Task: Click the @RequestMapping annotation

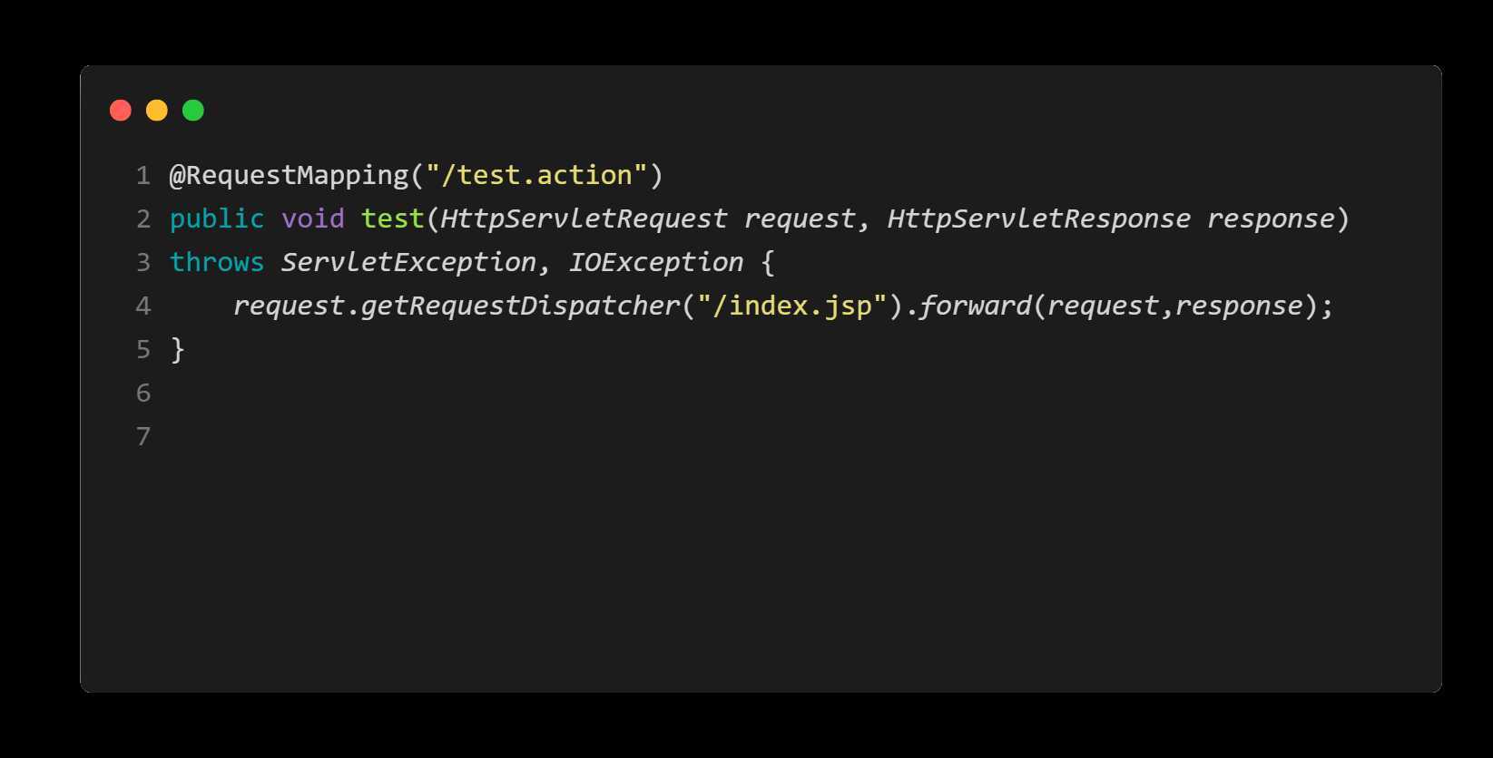Action: [x=290, y=175]
